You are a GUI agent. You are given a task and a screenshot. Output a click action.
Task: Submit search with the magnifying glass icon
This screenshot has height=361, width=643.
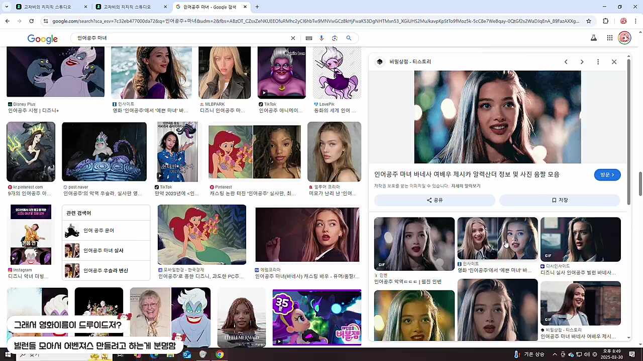[x=349, y=38]
